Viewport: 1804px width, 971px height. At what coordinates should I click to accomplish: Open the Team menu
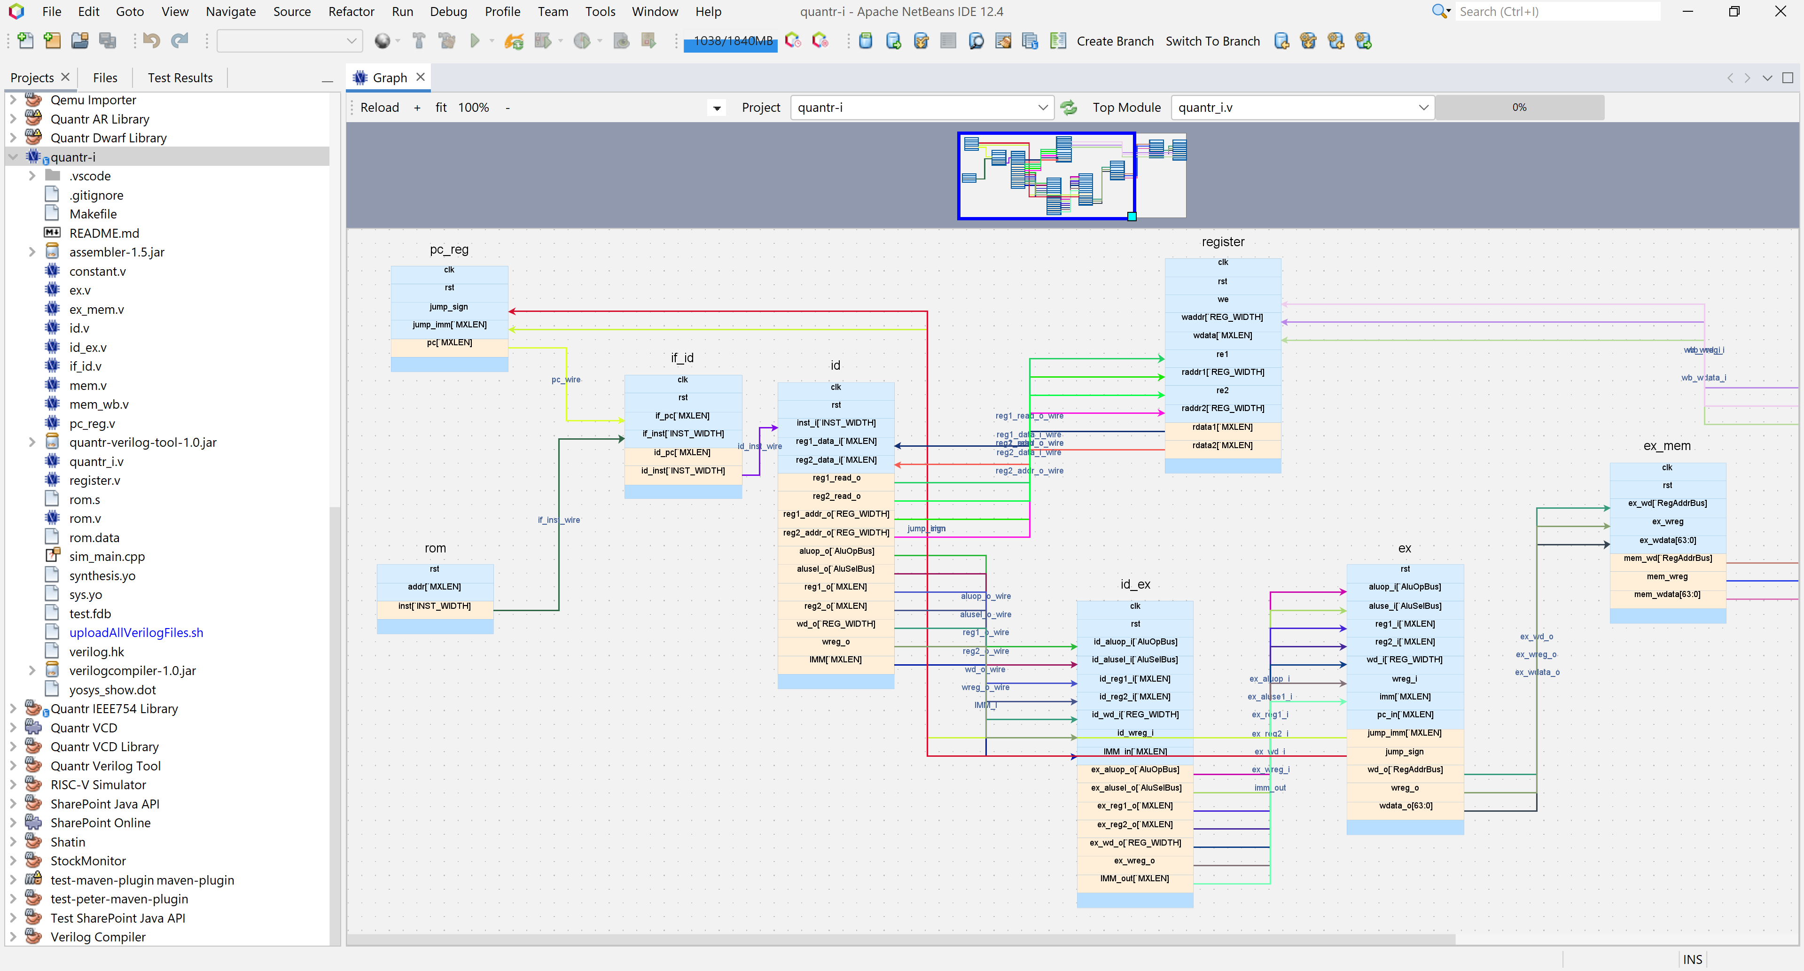tap(553, 11)
